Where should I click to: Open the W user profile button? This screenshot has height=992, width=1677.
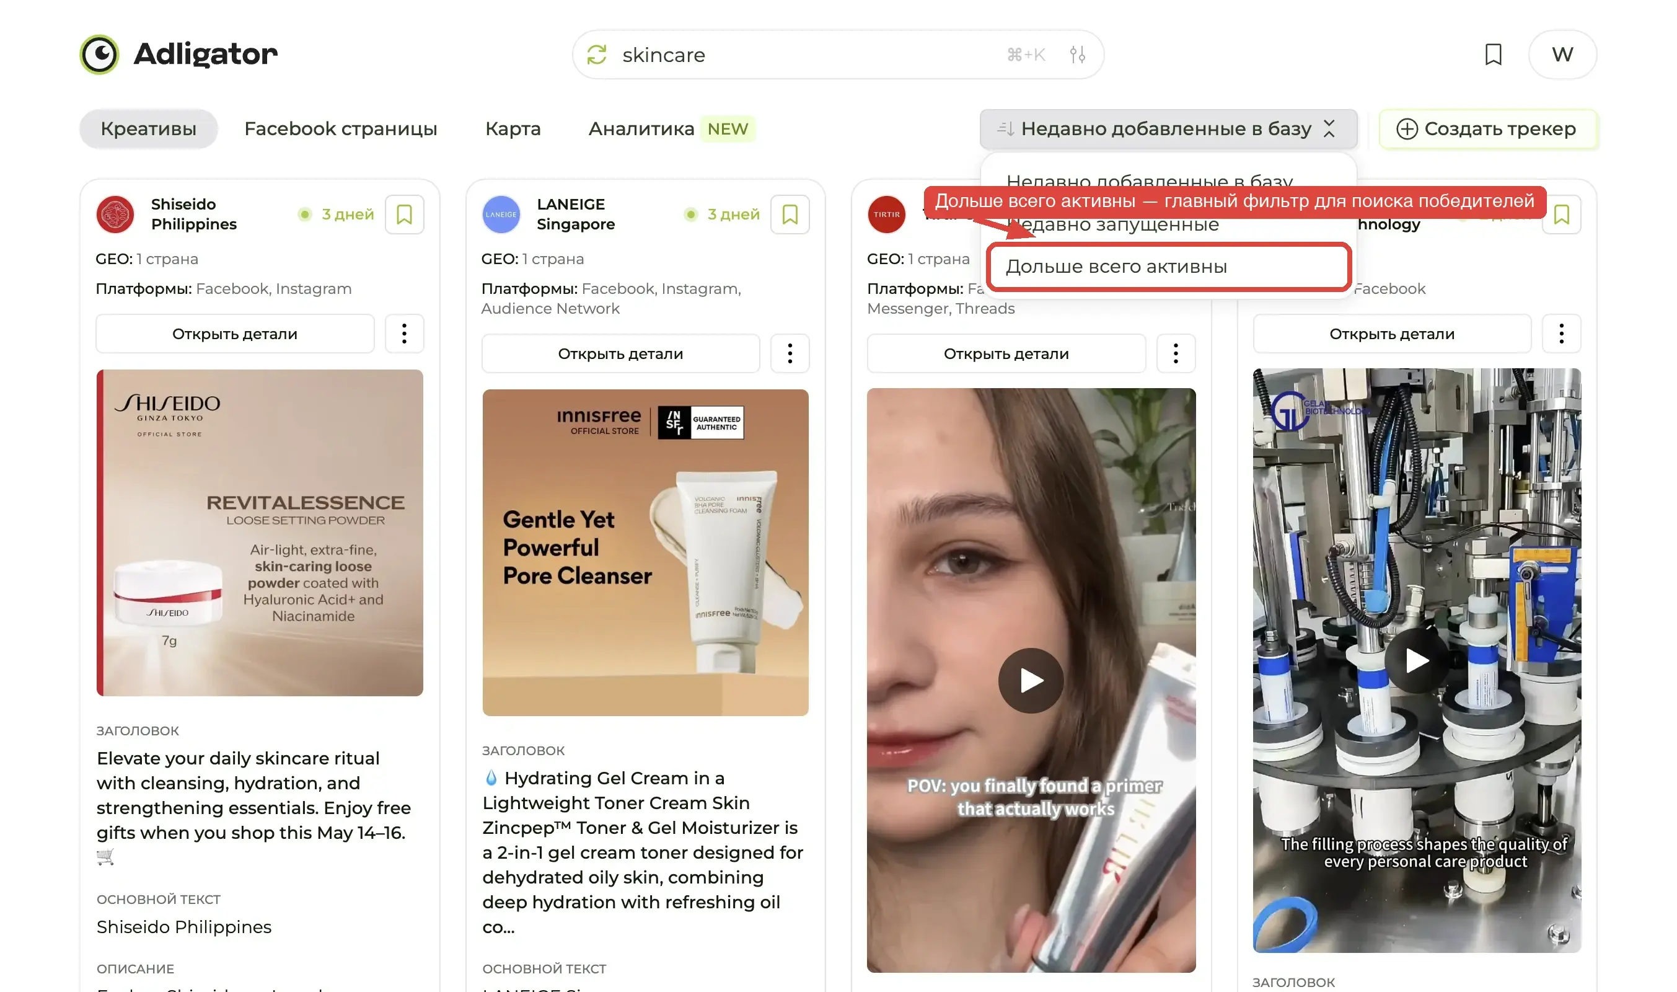1562,55
